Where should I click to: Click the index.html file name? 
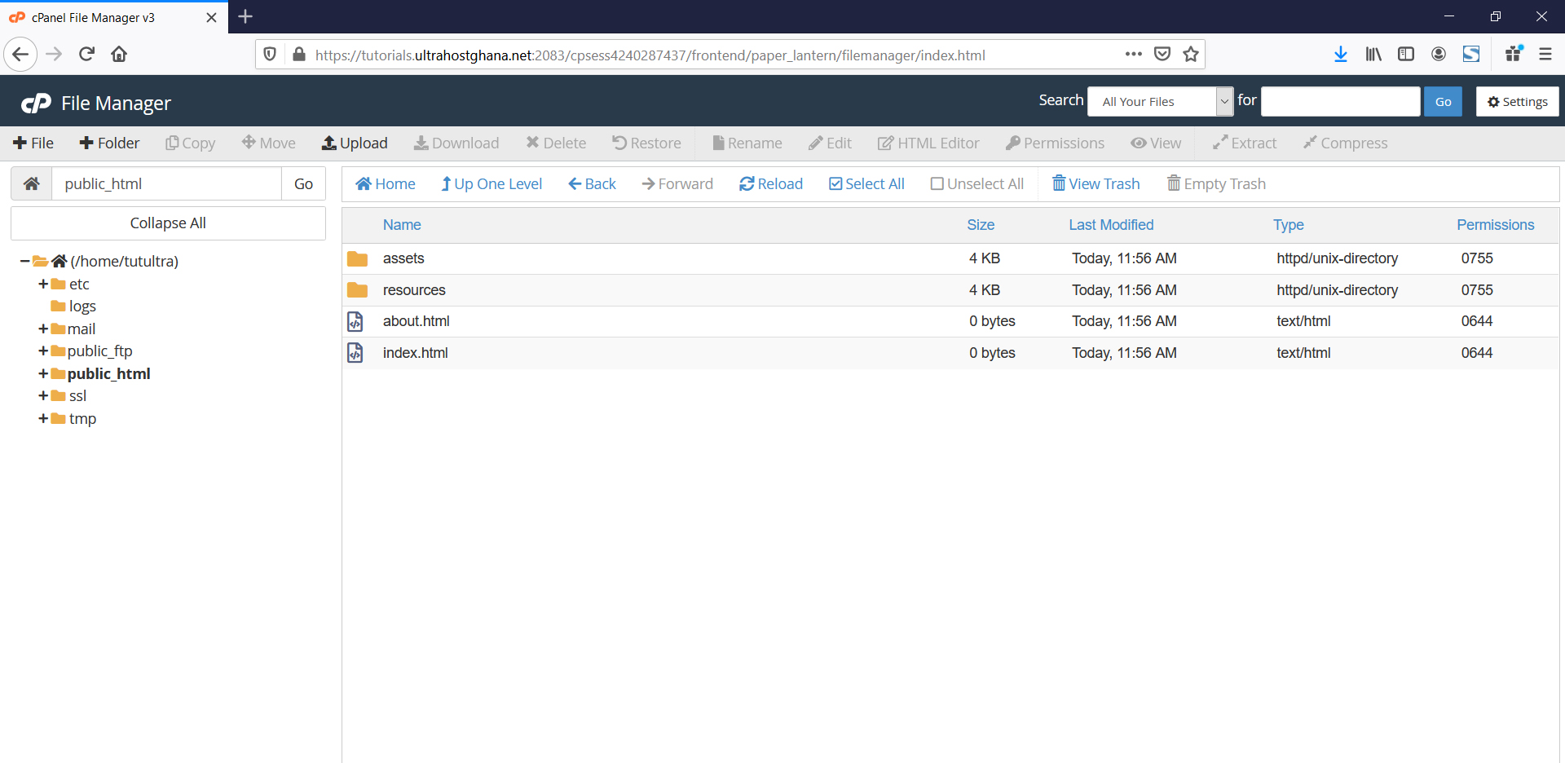coord(416,353)
